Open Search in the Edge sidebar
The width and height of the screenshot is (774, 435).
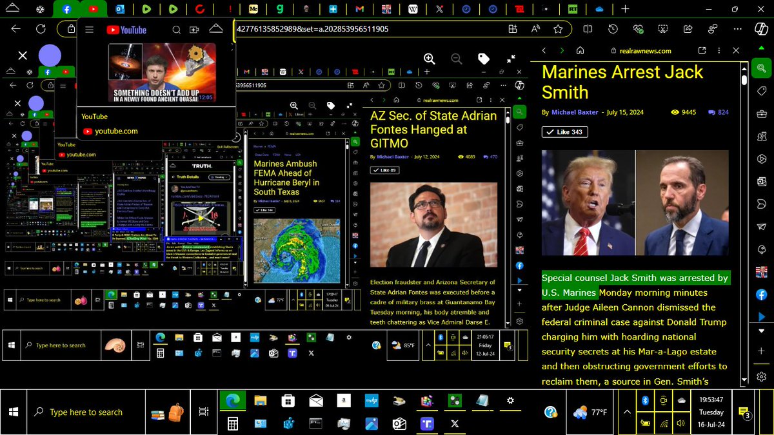point(761,68)
